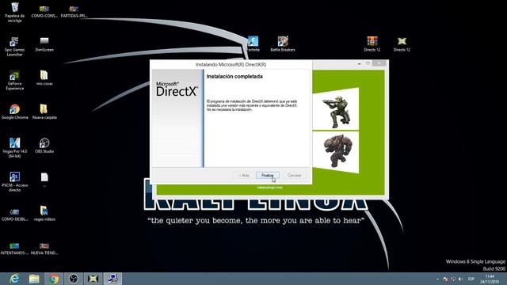
Task: Open the volume tray icon
Action: point(460,279)
